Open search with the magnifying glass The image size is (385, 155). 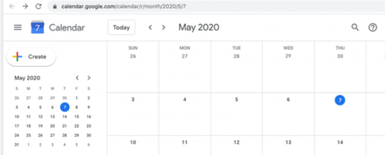(355, 28)
